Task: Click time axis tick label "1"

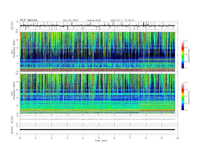Action: [36, 138]
